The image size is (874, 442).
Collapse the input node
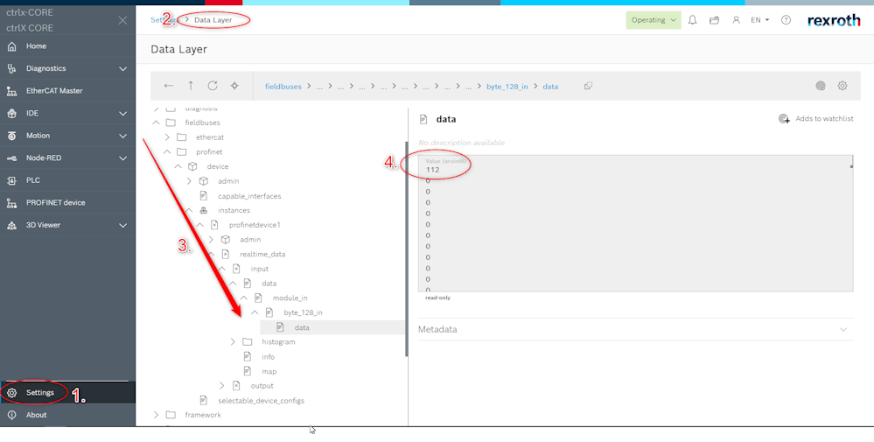click(x=222, y=269)
